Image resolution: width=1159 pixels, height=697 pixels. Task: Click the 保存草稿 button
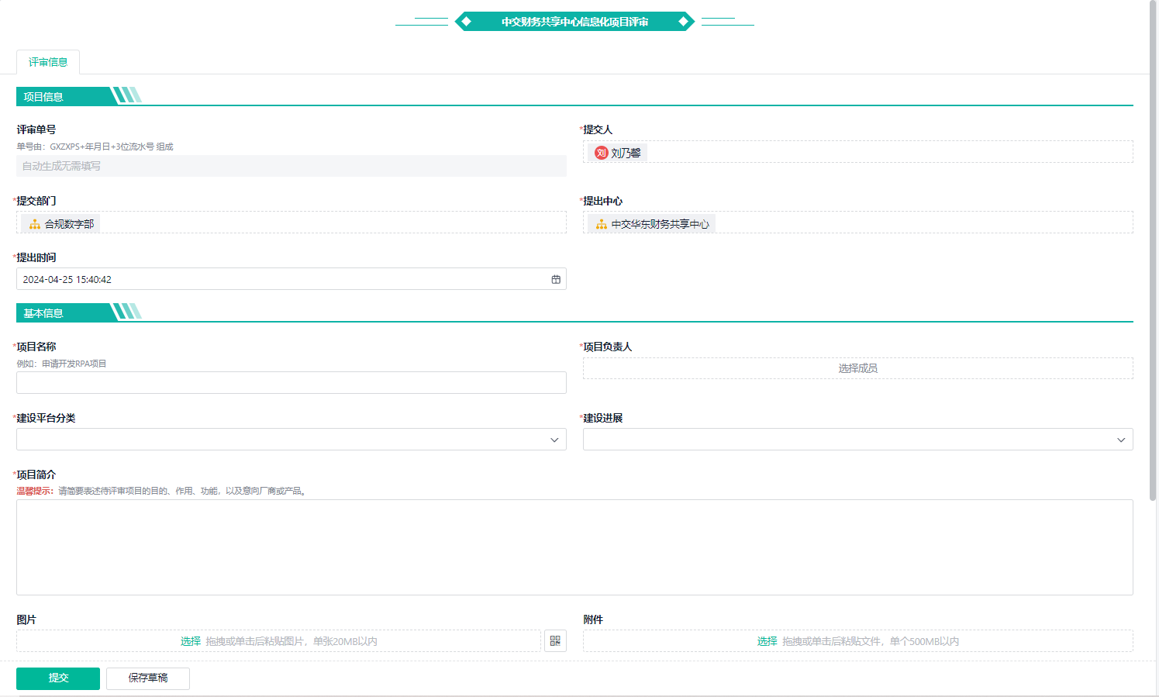(x=148, y=678)
